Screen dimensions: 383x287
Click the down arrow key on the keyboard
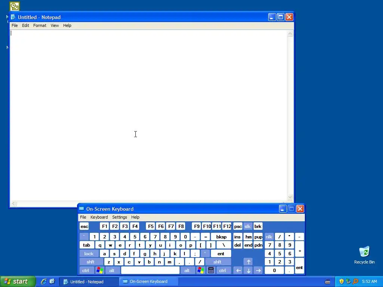click(x=248, y=271)
